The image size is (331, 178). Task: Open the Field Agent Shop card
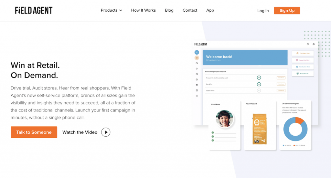(x=303, y=53)
